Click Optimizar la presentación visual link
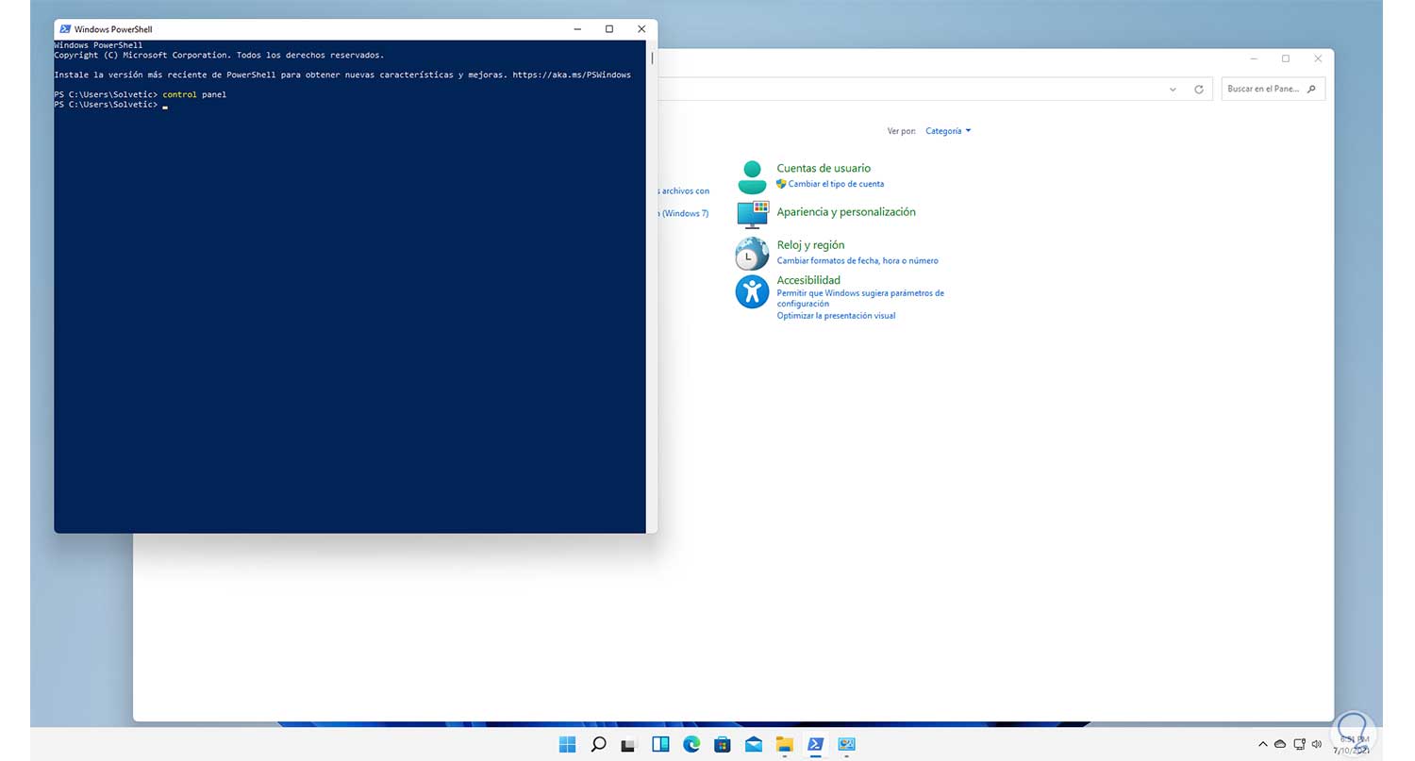The width and height of the screenshot is (1415, 761). (x=836, y=316)
